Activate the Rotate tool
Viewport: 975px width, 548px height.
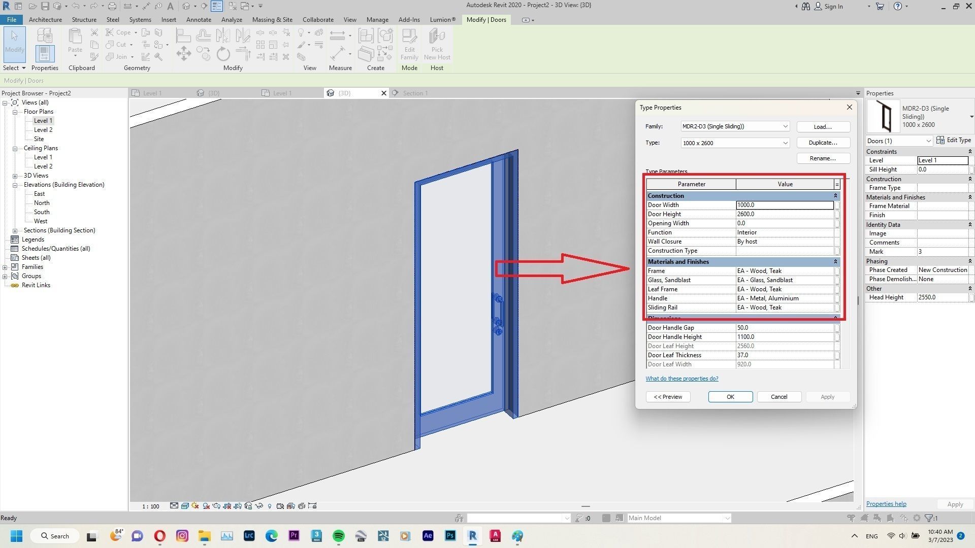223,54
